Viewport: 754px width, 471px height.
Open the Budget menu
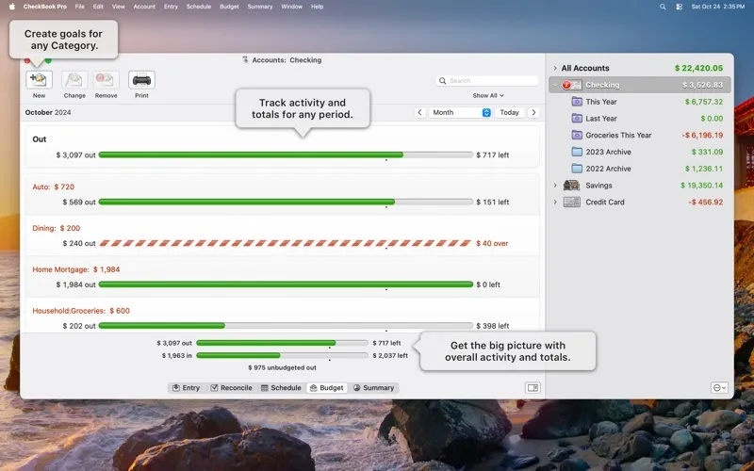[229, 7]
